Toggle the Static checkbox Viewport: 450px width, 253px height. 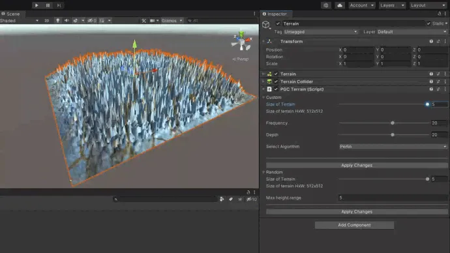pyautogui.click(x=428, y=23)
